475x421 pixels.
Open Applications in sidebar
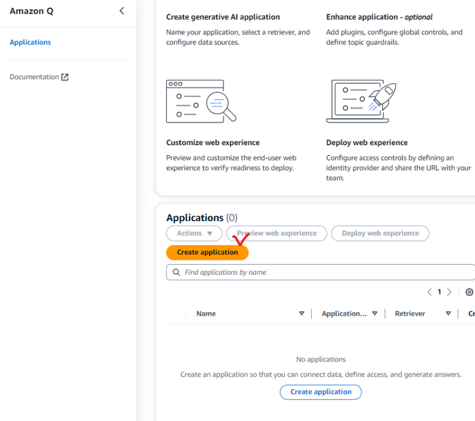(x=30, y=42)
